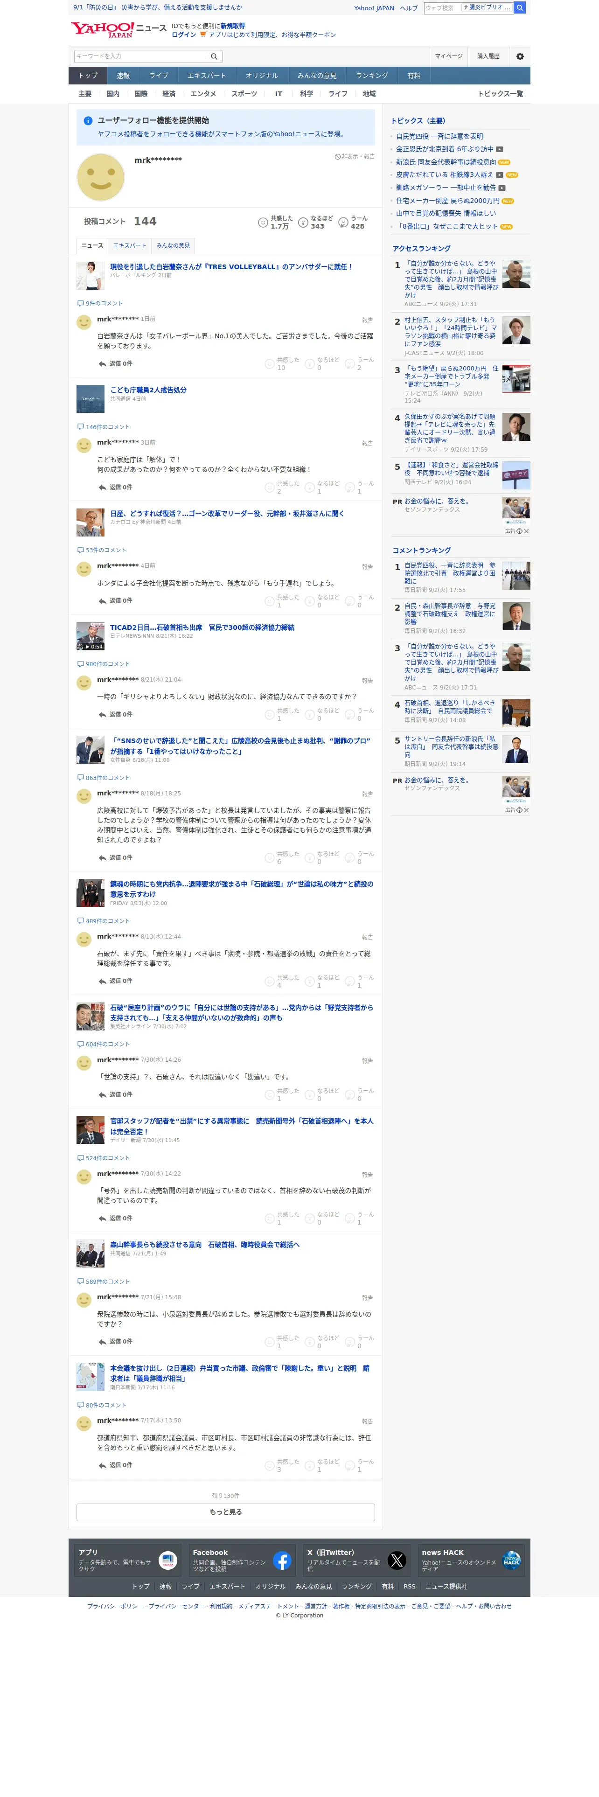Toggle うーん on the「号外」comment
599x1797 pixels.
pos(360,1218)
